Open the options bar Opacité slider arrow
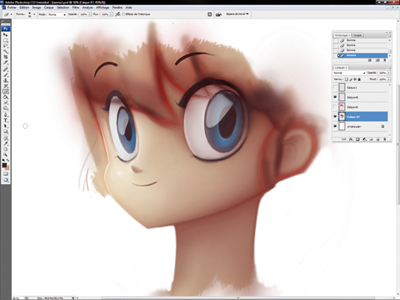The height and width of the screenshot is (300, 400). [x=90, y=14]
